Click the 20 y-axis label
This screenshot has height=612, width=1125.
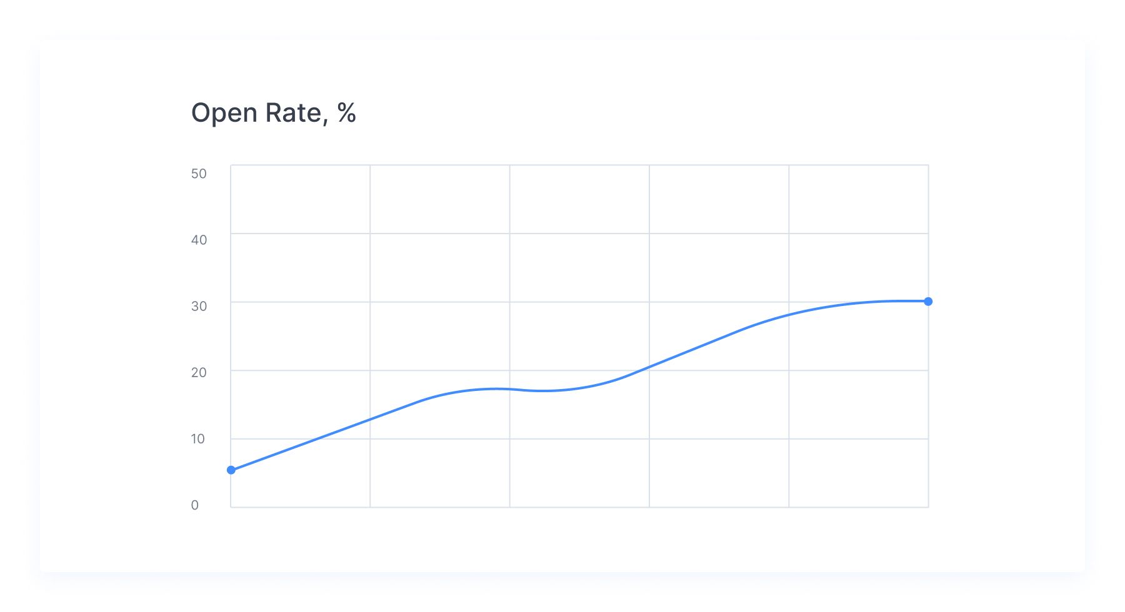tap(199, 372)
